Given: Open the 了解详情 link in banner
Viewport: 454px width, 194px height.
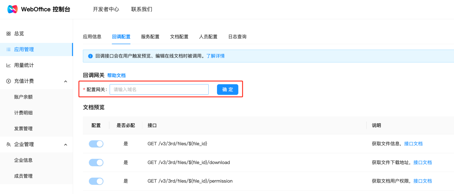Looking at the screenshot, I should (x=215, y=56).
